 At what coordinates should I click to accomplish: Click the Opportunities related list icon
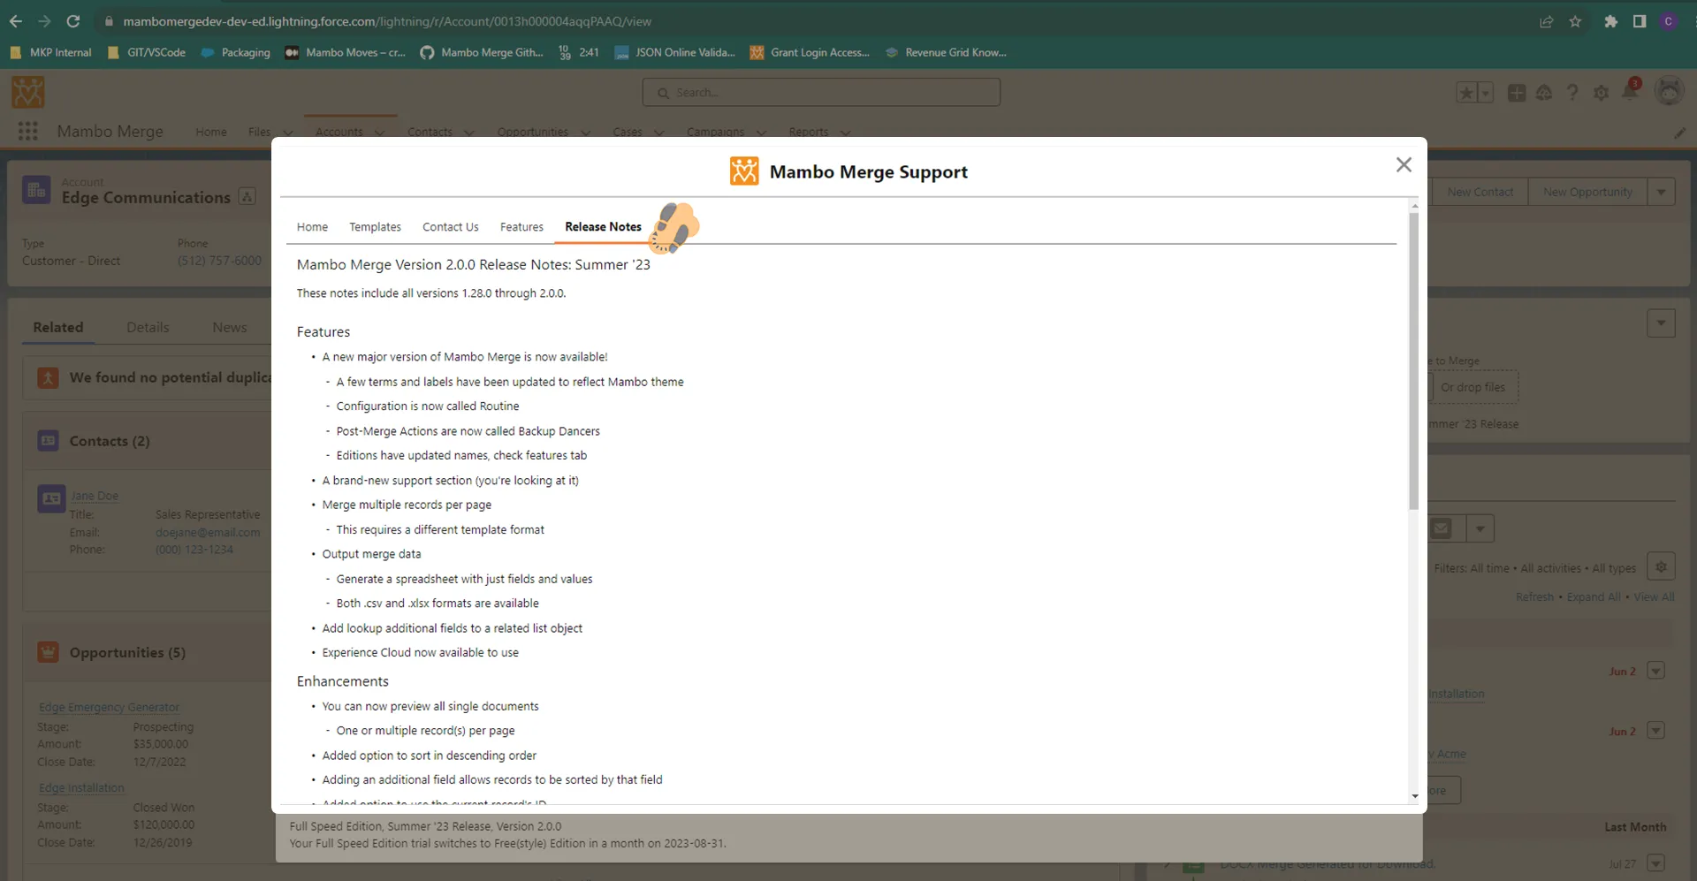point(48,652)
